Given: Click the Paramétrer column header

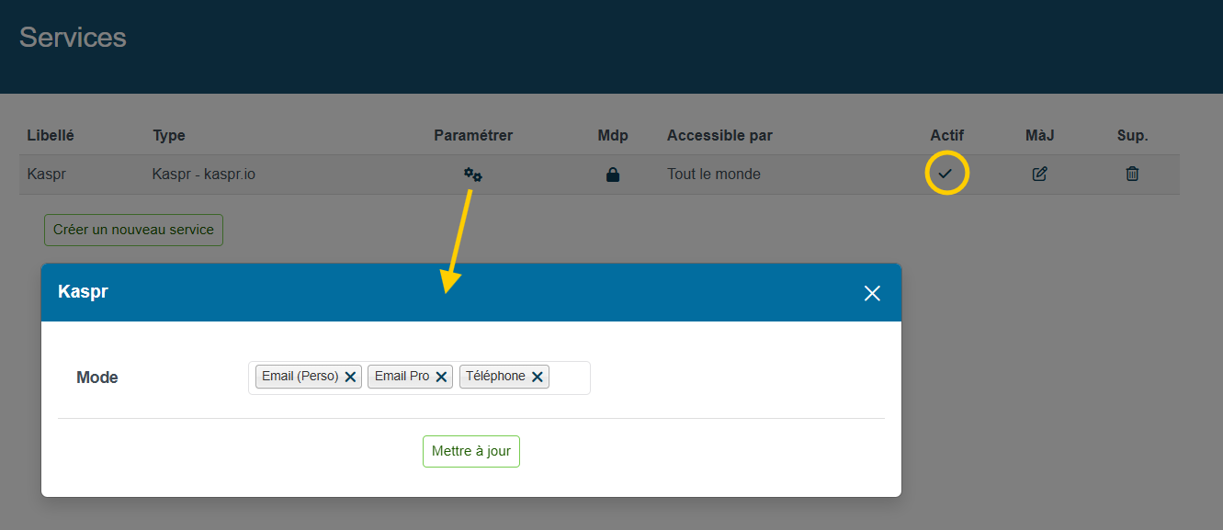Looking at the screenshot, I should pos(473,135).
